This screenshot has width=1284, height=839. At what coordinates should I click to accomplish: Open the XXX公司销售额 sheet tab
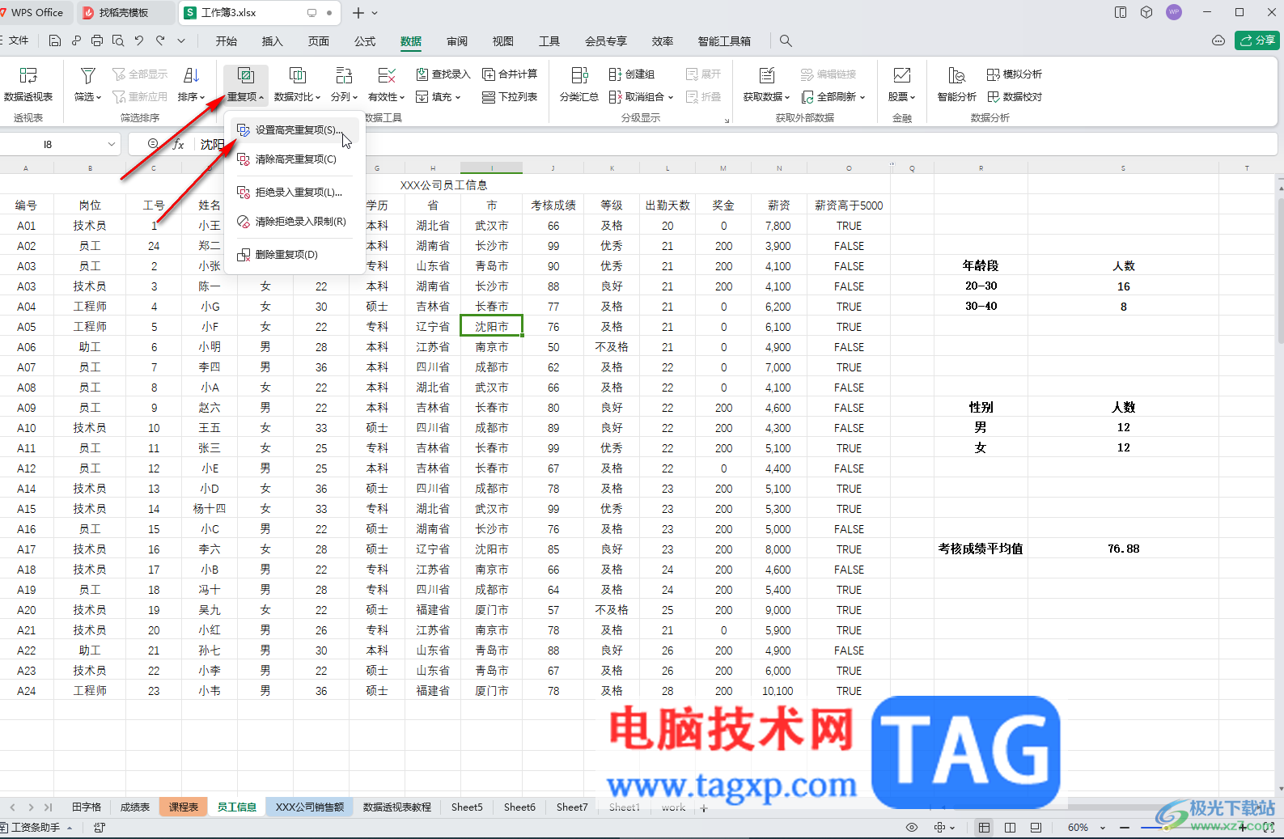tap(310, 807)
